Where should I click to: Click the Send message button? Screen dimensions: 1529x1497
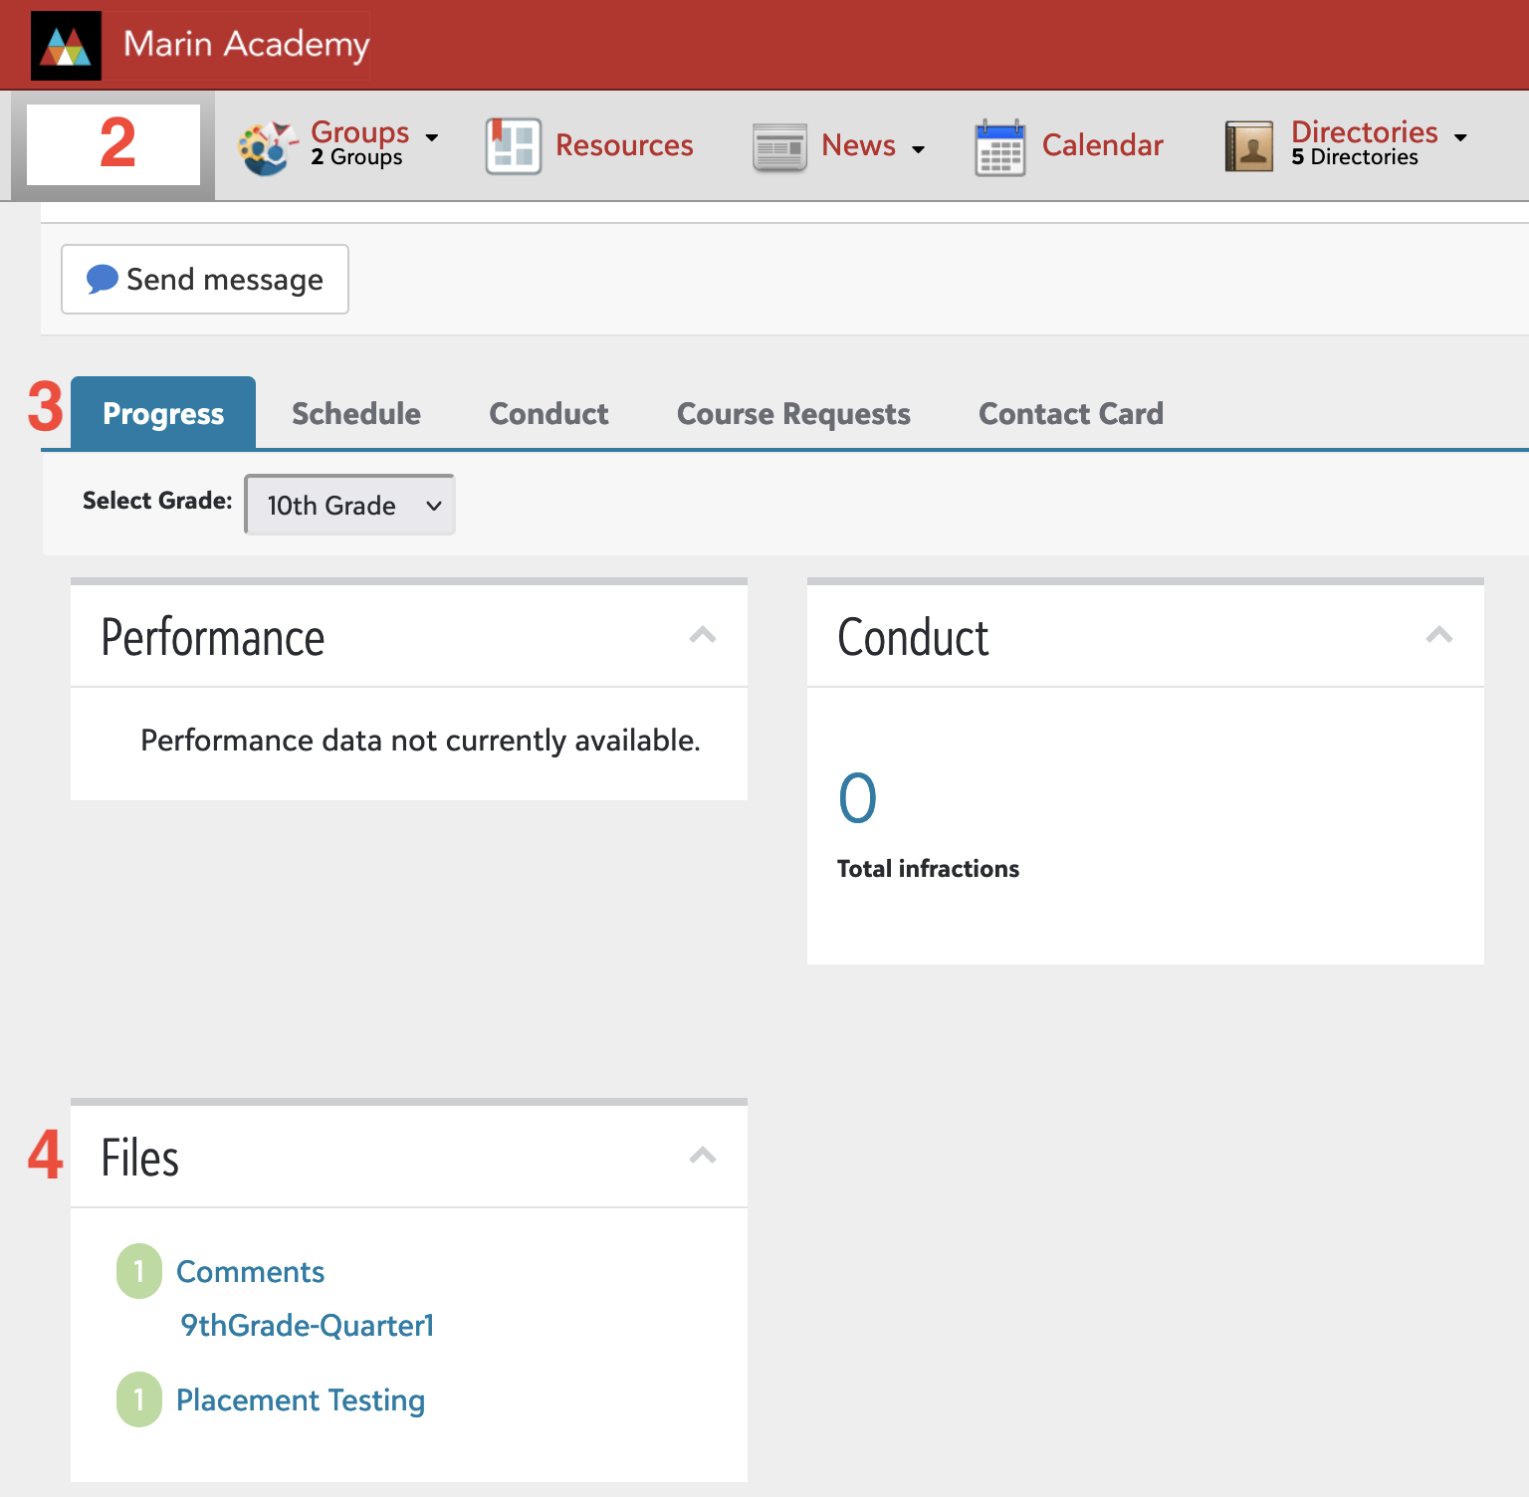point(205,279)
